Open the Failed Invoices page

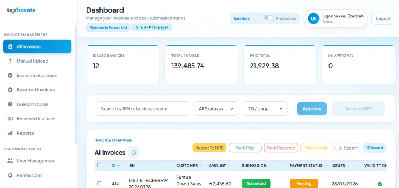click(x=37, y=104)
